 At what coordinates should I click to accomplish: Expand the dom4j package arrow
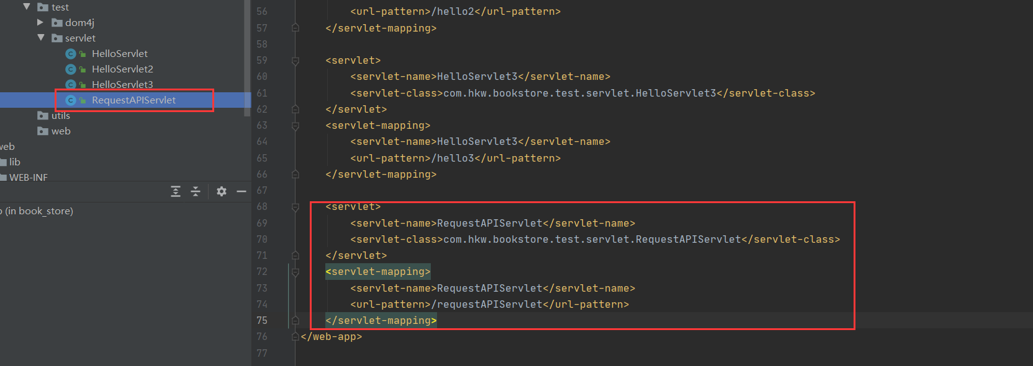40,22
